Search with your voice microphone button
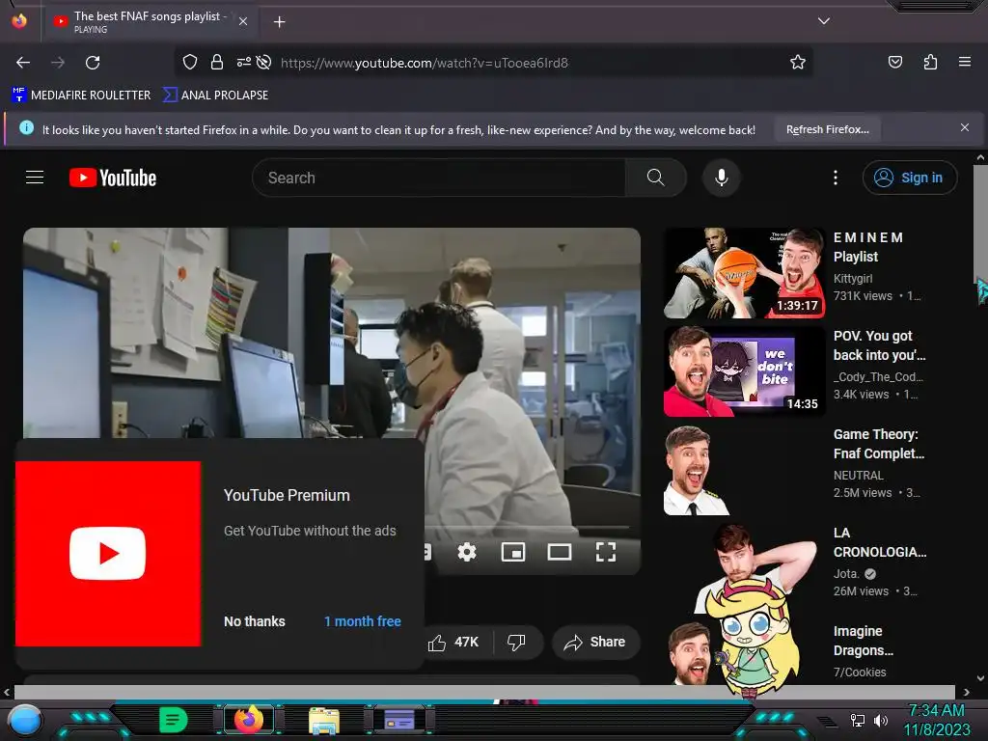This screenshot has height=741, width=988. (x=722, y=178)
